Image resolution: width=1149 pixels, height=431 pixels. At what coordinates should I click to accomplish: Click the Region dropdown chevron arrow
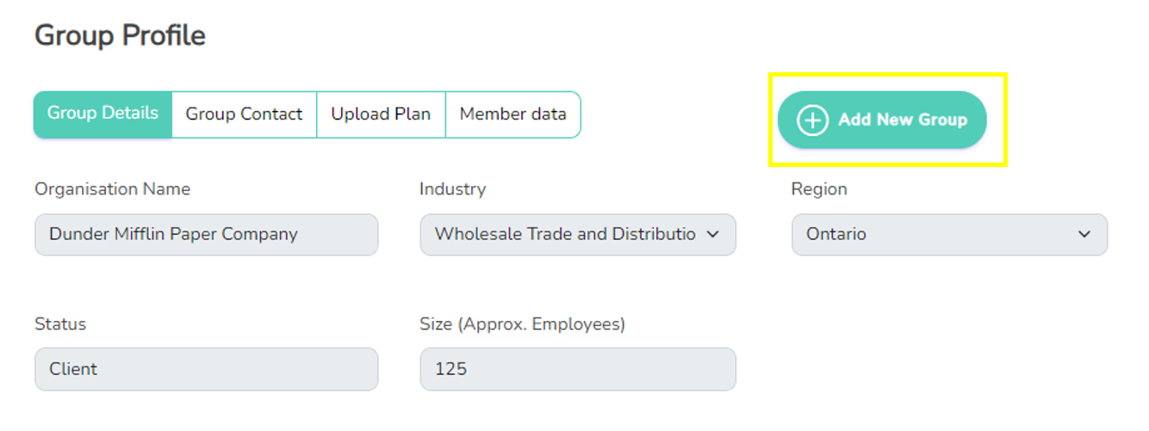pyautogui.click(x=1084, y=235)
